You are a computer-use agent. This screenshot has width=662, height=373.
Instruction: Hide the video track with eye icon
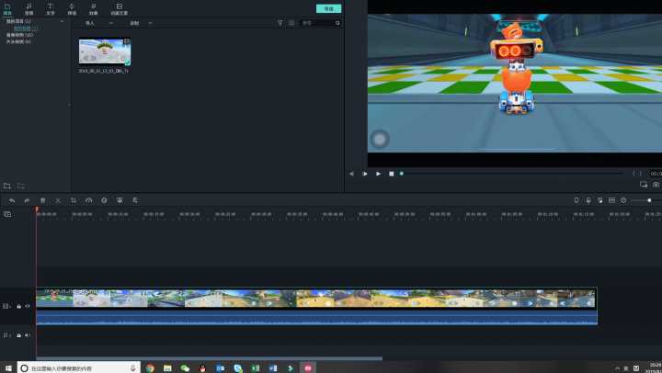point(28,306)
